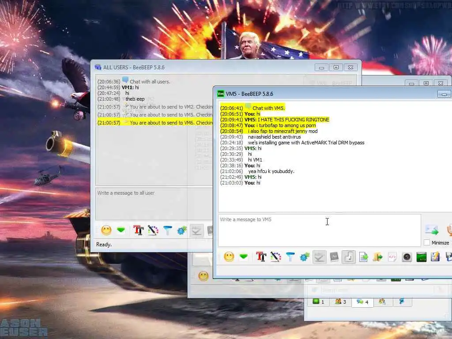Send a file to VM5
Viewport: 452px width, 339px height.
(364, 256)
